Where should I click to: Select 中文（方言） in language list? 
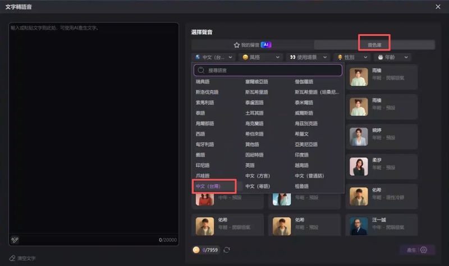[x=258, y=176]
